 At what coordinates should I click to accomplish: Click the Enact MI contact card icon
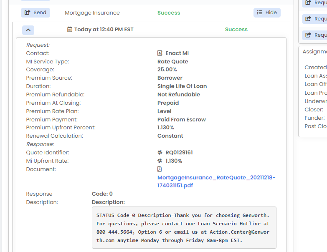pos(160,53)
